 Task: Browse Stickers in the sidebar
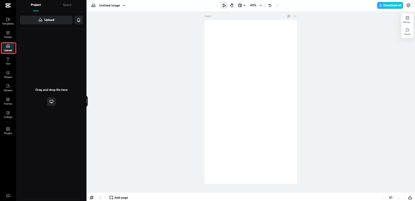pos(8,88)
